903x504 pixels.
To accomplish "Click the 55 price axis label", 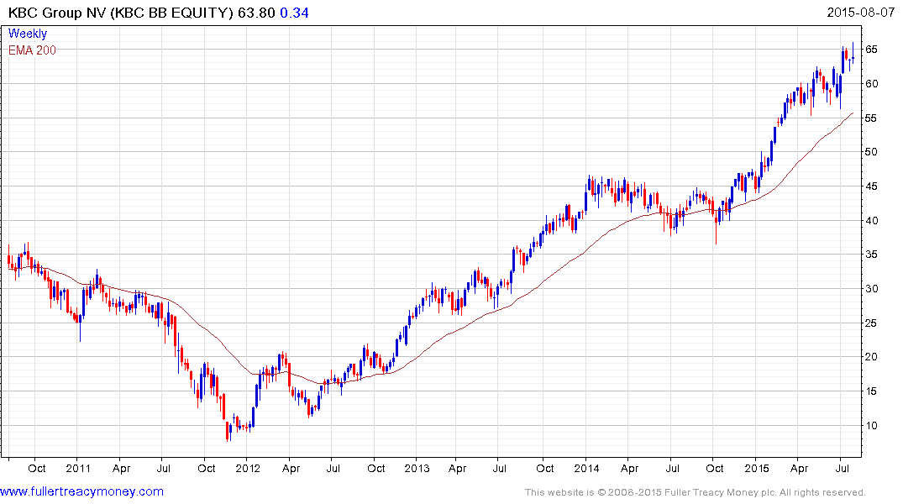I will [871, 118].
